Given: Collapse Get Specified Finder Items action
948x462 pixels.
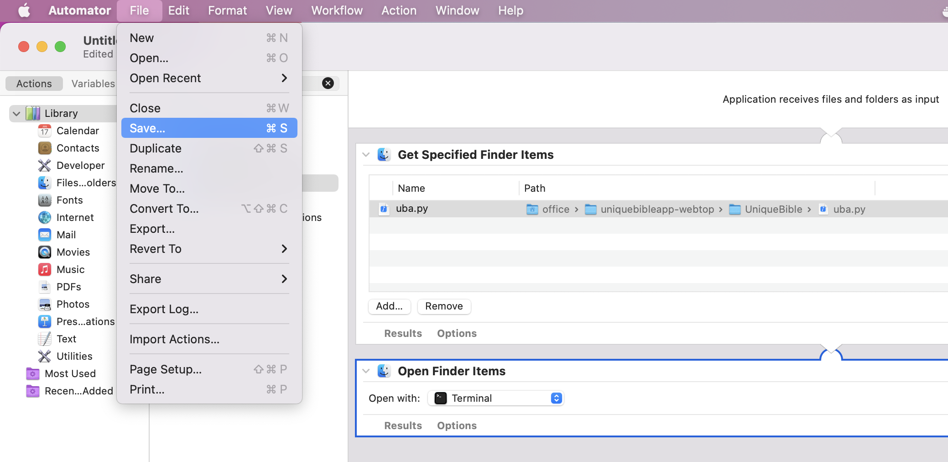Looking at the screenshot, I should [x=366, y=155].
